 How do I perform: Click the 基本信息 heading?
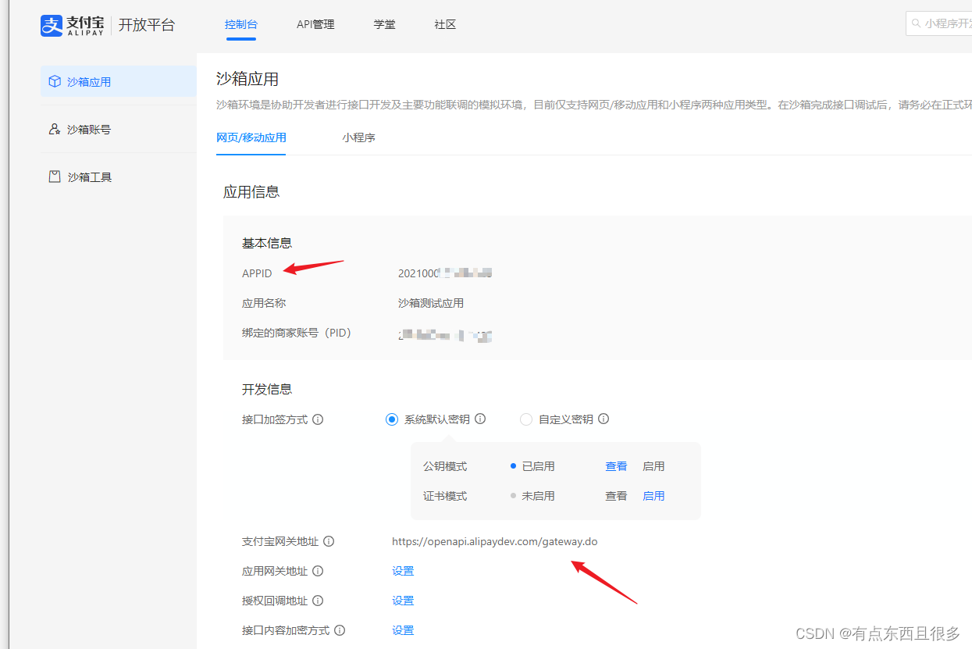pyautogui.click(x=267, y=243)
